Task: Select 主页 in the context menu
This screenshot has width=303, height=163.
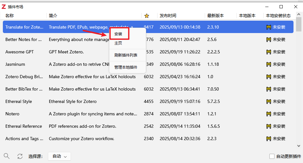Action: (x=118, y=43)
